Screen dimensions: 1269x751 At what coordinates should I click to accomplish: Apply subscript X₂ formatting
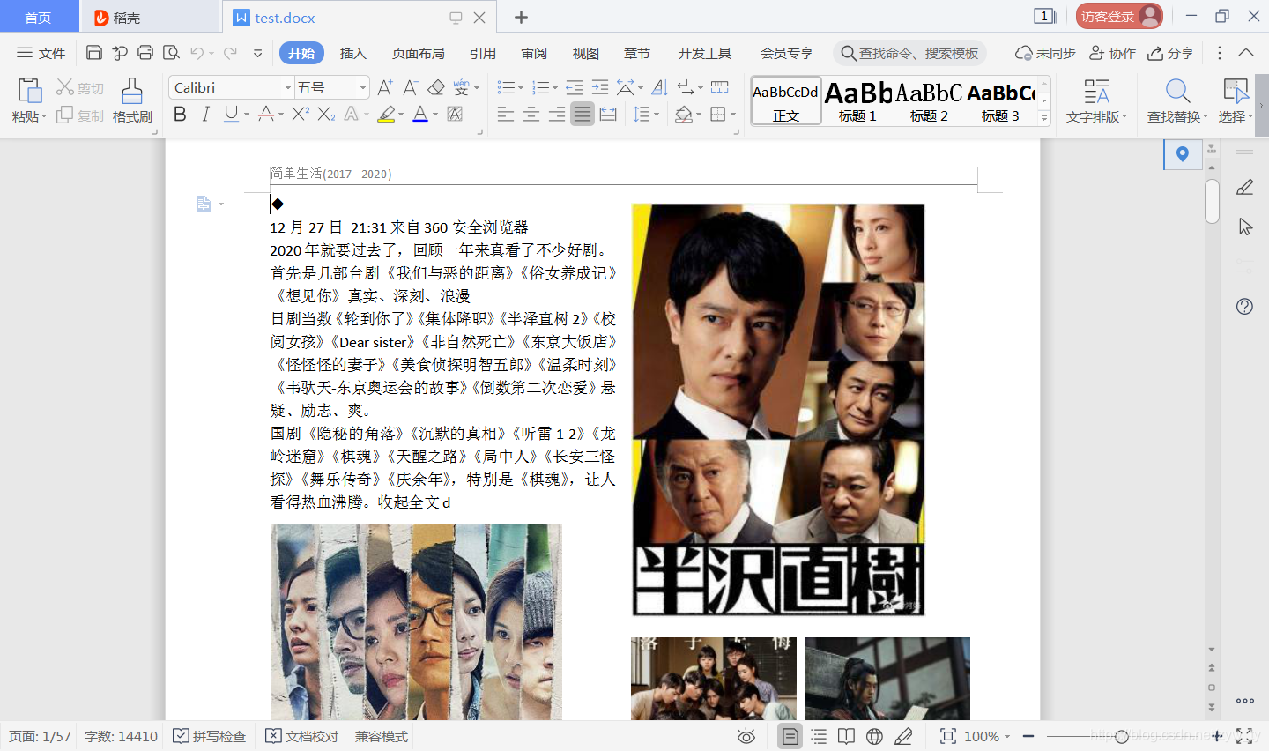(326, 114)
